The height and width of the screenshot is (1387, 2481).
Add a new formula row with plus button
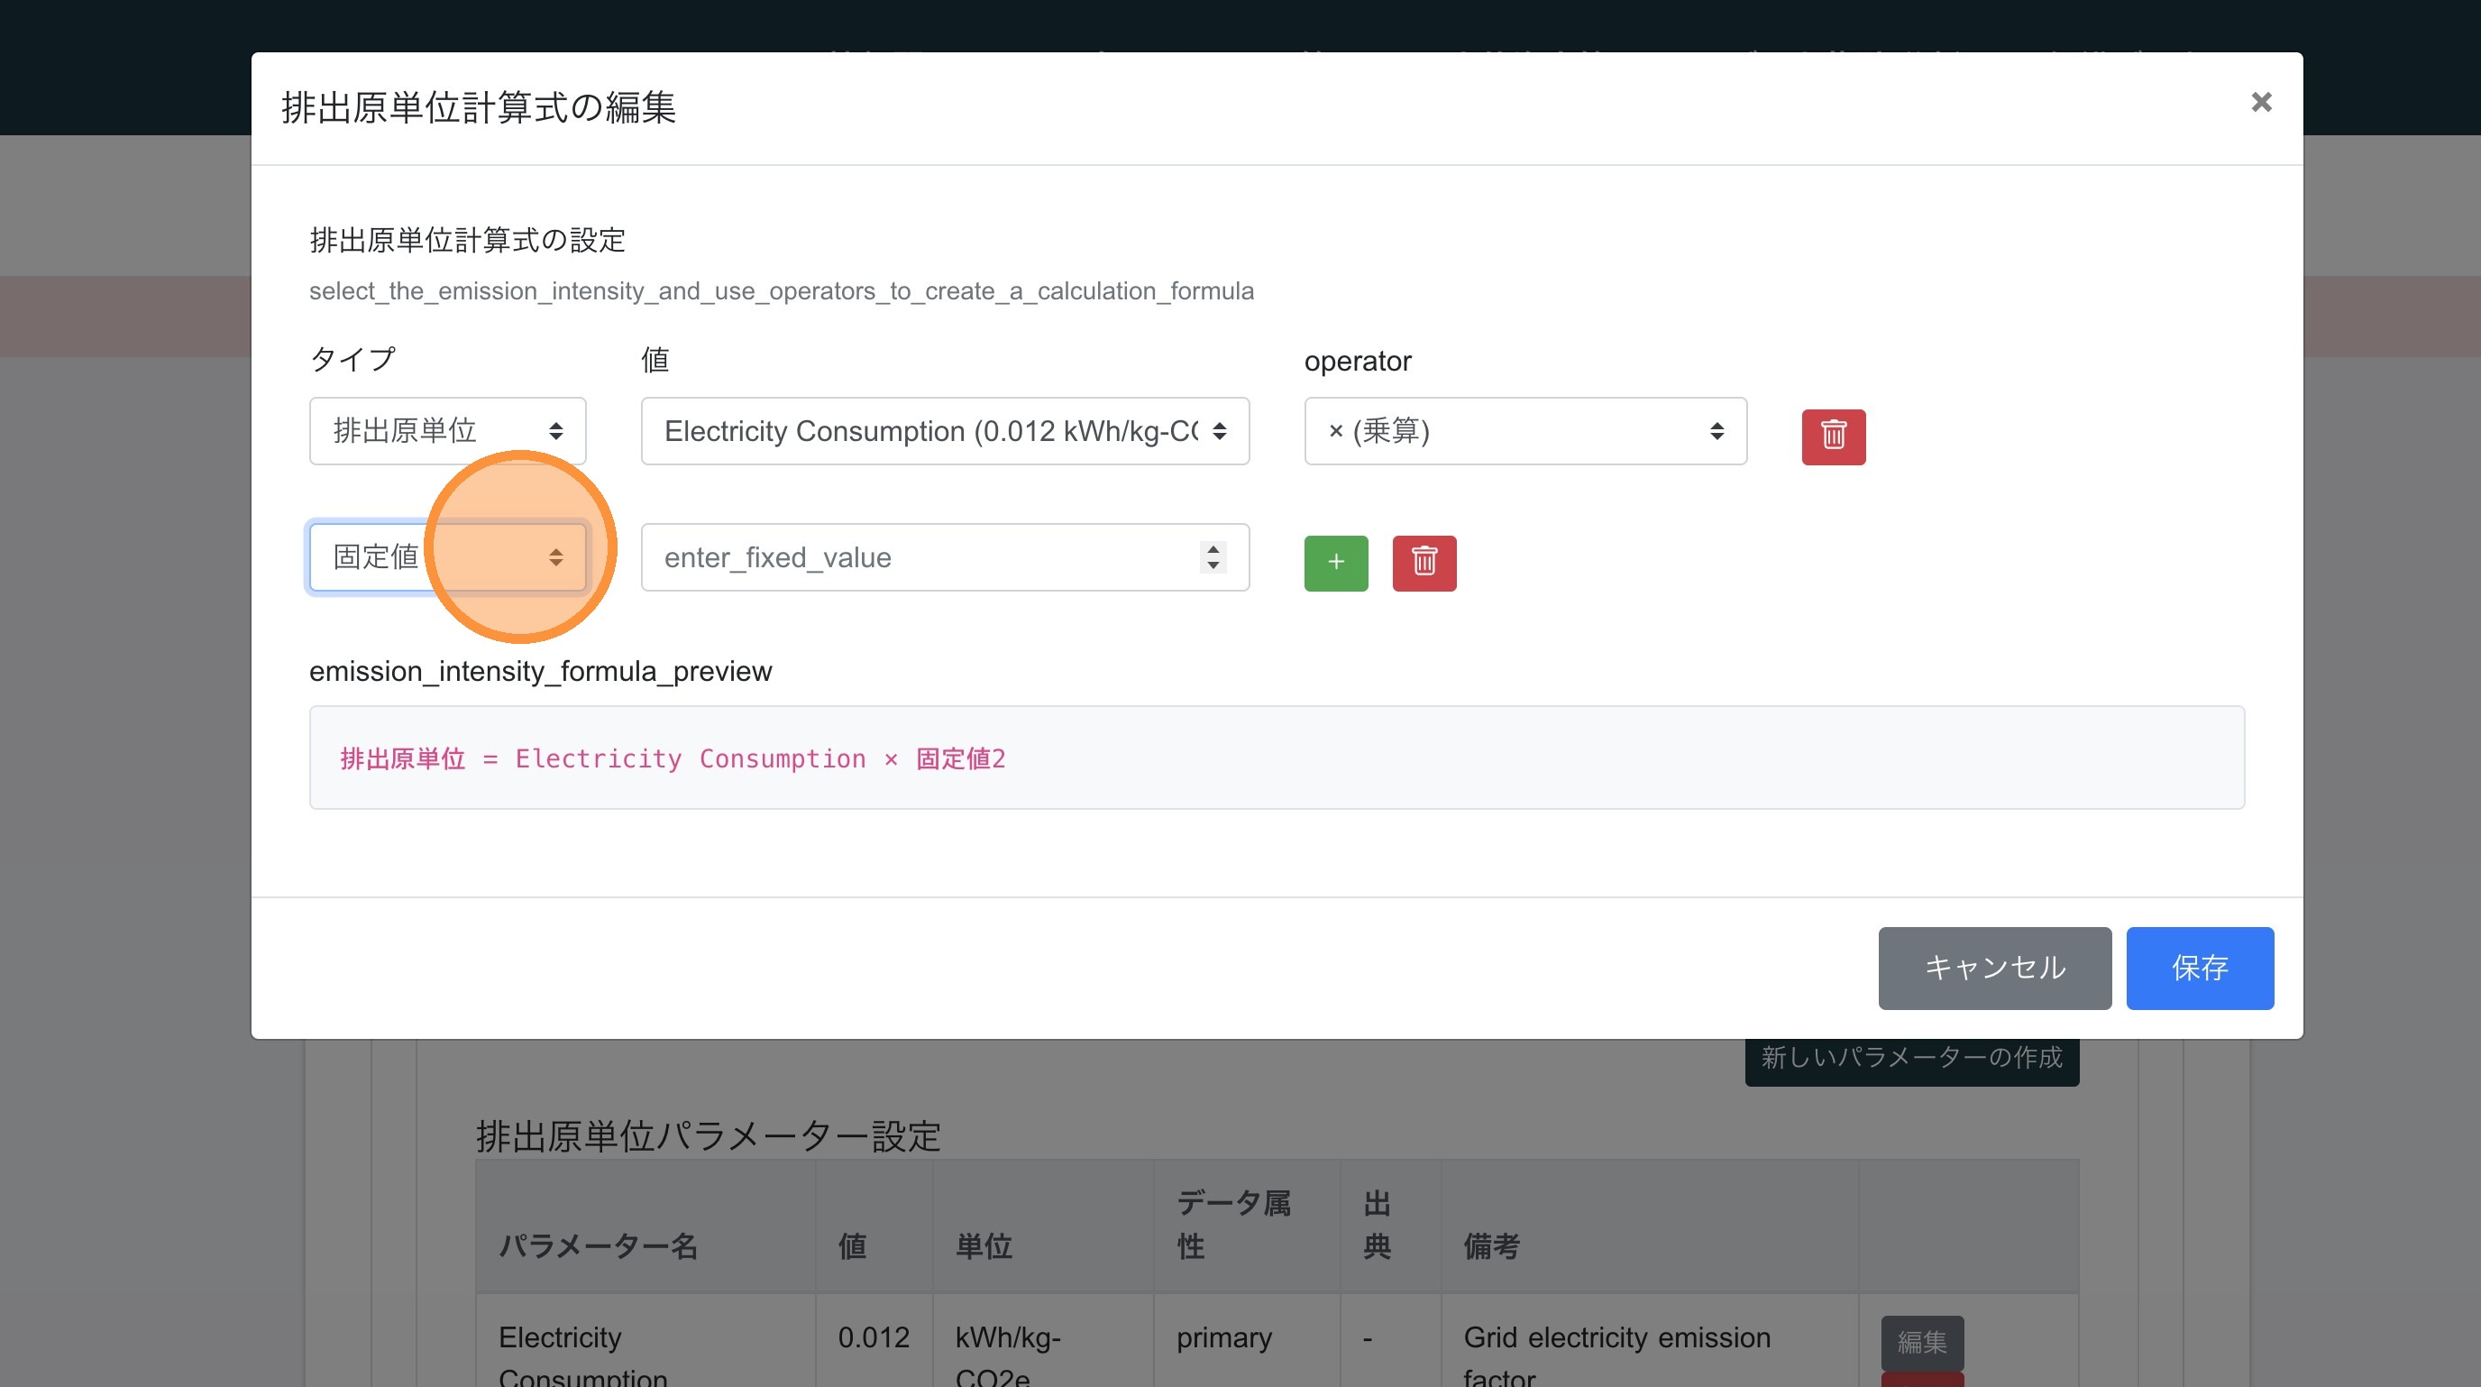pos(1335,563)
